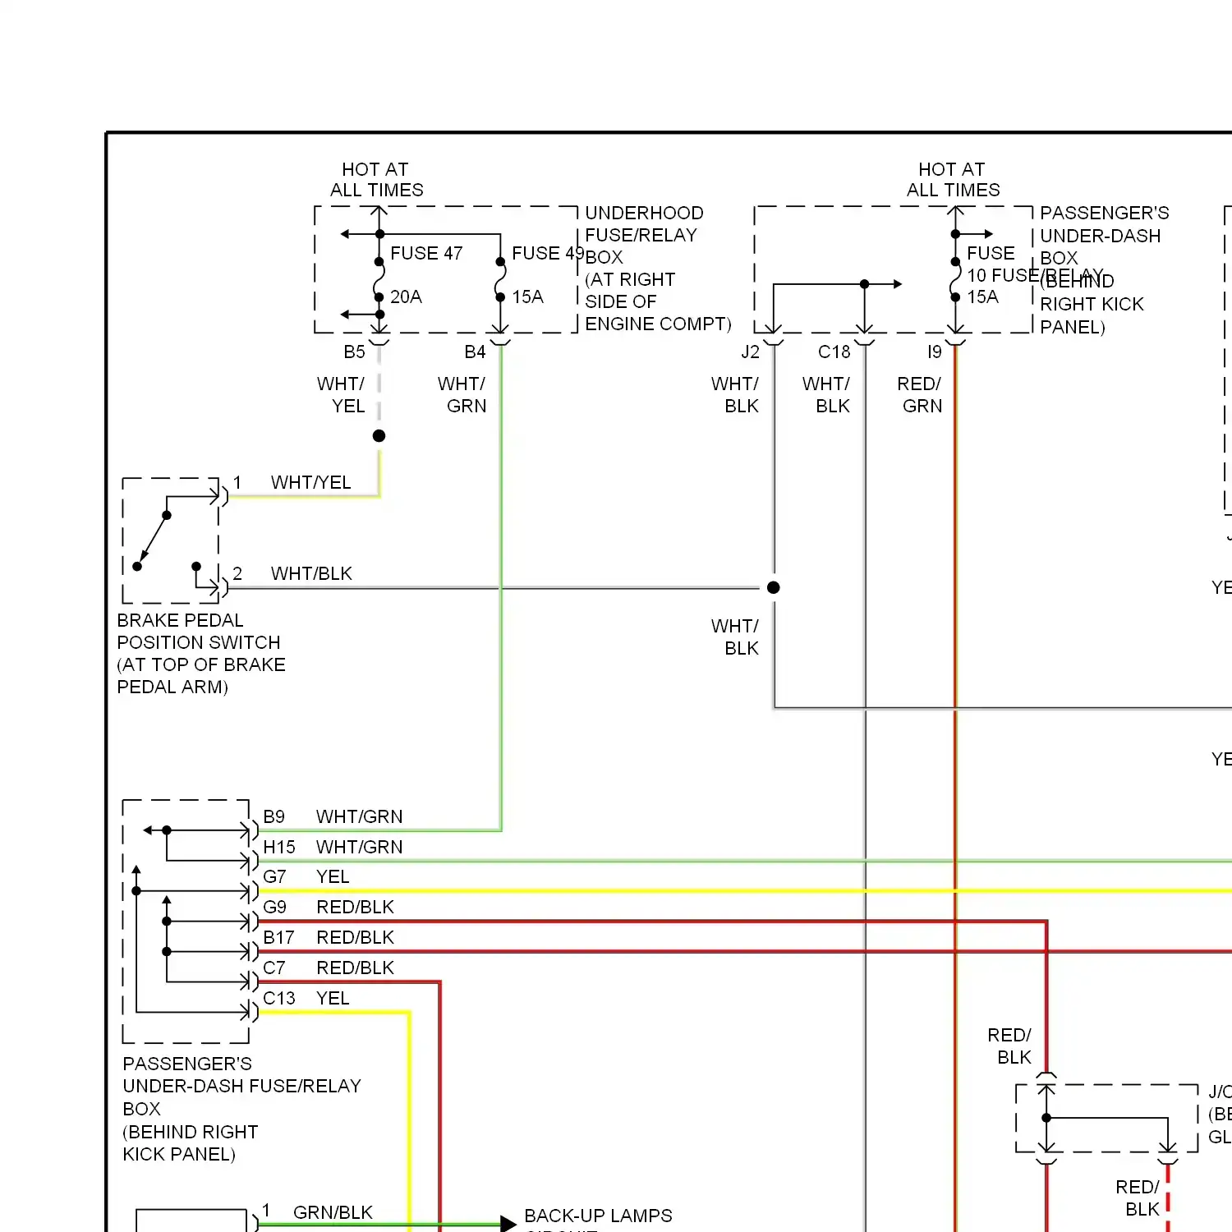Select the C13 YEL terminal label
Image resolution: width=1232 pixels, height=1232 pixels.
[x=306, y=998]
